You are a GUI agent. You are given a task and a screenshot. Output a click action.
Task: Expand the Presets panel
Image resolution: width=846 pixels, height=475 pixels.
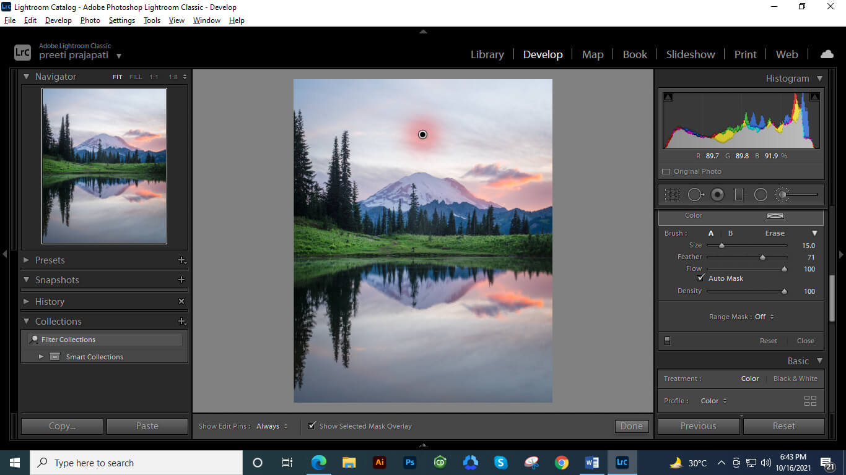point(50,260)
